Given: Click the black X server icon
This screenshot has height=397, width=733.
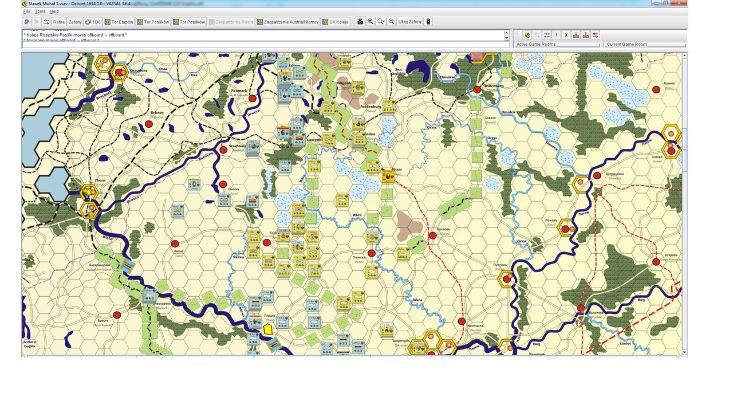Looking at the screenshot, I should (x=566, y=35).
